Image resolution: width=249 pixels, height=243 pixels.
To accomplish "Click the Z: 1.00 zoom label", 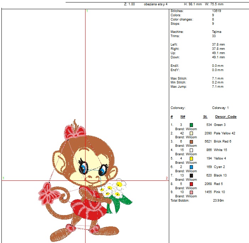I will 129,4.
